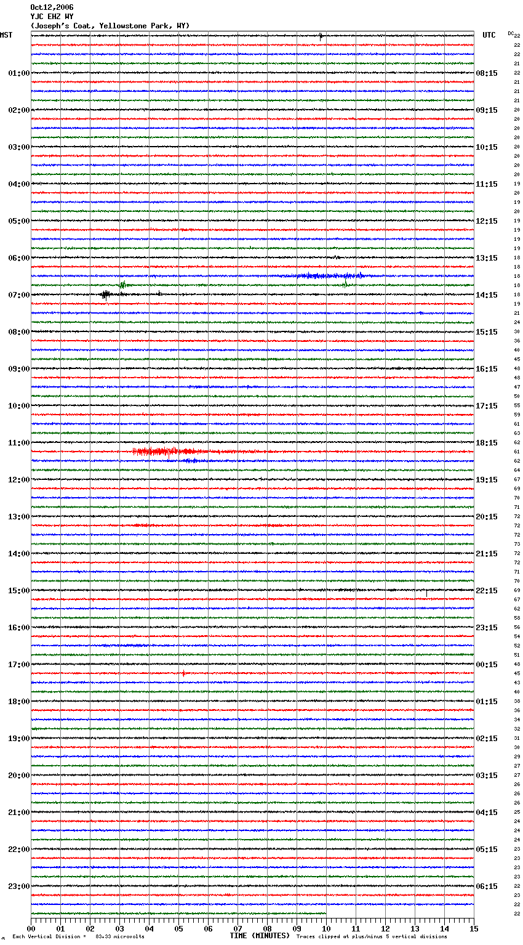Click the 'TIME (MINUTES)' axis title
This screenshot has width=523, height=945.
[260, 936]
